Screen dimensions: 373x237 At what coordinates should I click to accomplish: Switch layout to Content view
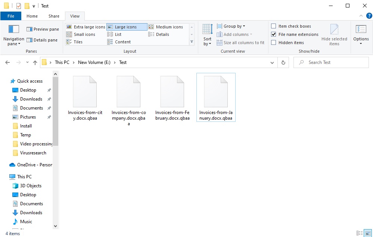(119, 42)
